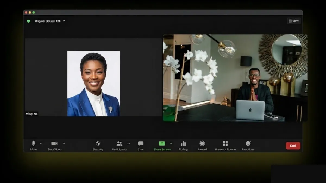Open Breakout Rooms
The height and width of the screenshot is (183, 326).
[x=225, y=146]
